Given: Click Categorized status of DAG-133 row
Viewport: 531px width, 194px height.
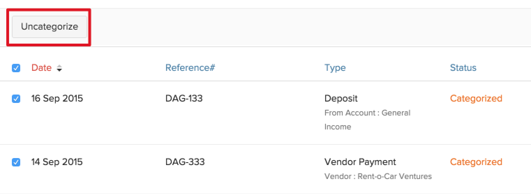Looking at the screenshot, I should pyautogui.click(x=476, y=98).
